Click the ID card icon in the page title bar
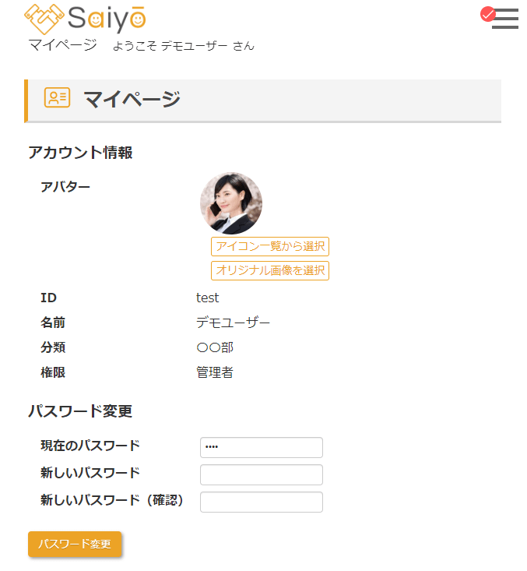Screen dimensions: 527x571 tap(57, 98)
